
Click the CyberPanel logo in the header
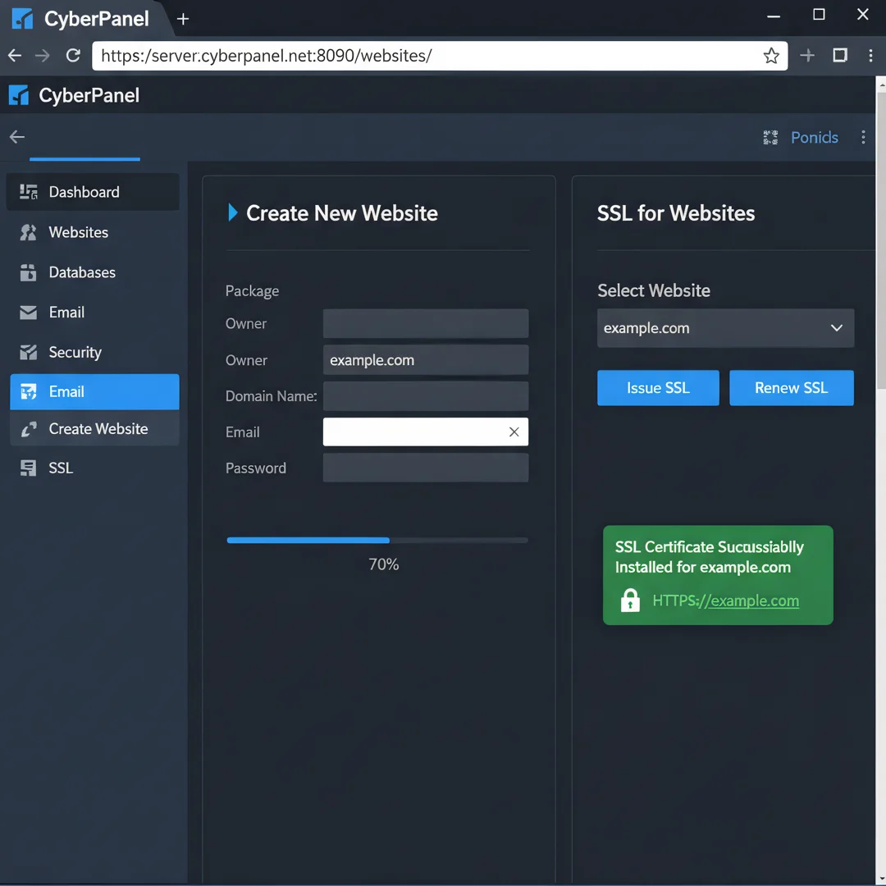point(19,95)
